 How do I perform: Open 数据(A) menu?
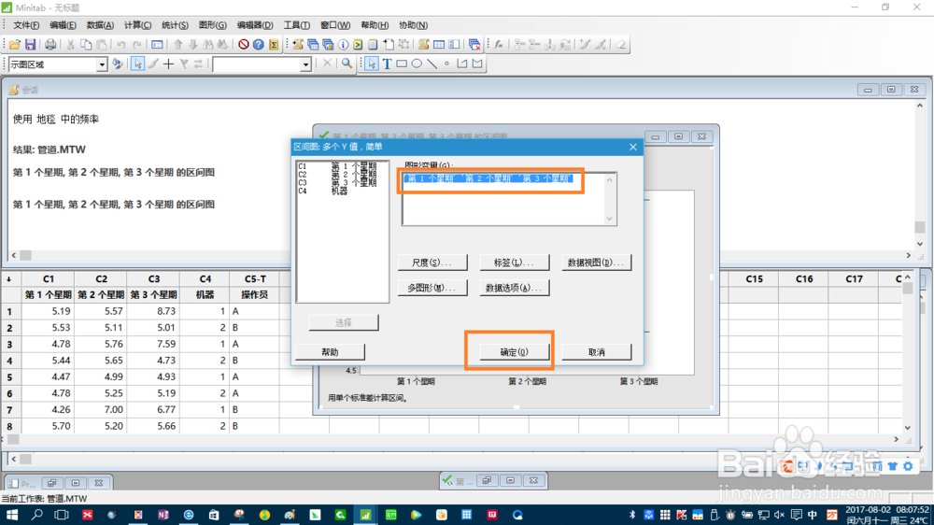100,25
